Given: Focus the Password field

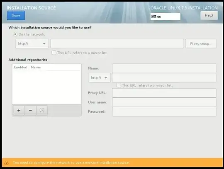Looking at the screenshot, I should [164, 112].
